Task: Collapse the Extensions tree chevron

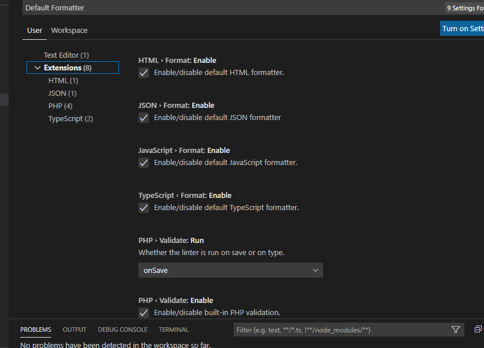Action: tap(37, 68)
